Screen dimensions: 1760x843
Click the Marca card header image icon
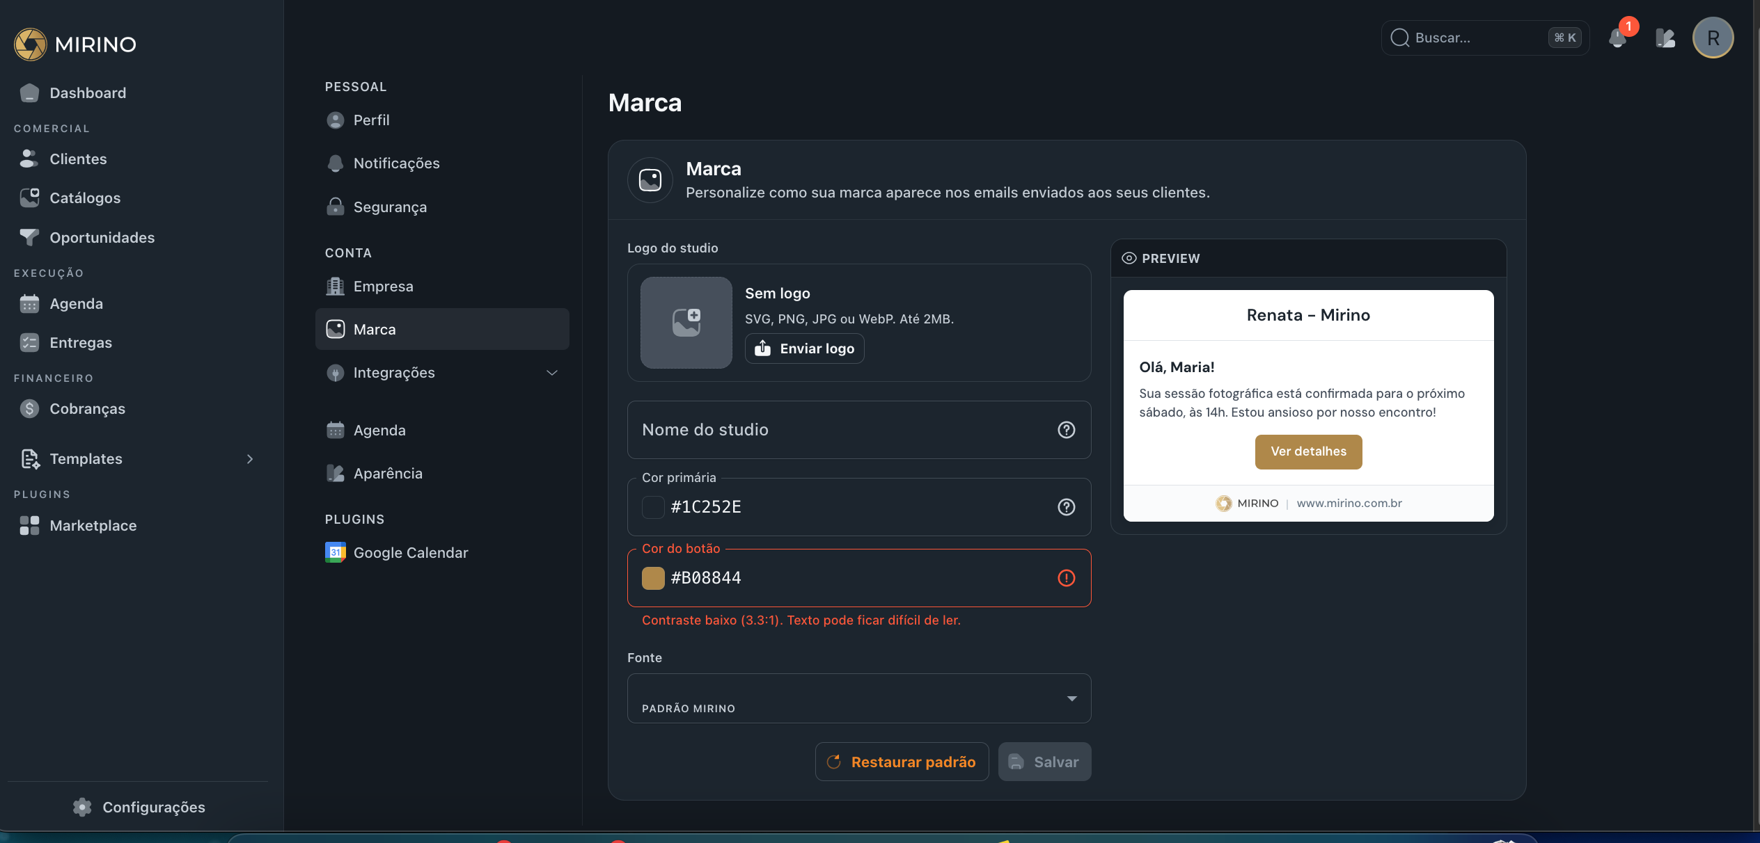point(650,180)
